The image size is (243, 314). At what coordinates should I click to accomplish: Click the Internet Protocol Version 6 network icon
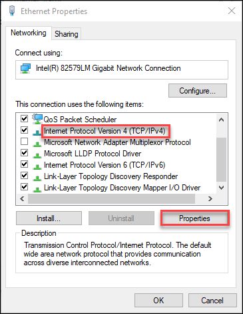tap(37, 167)
